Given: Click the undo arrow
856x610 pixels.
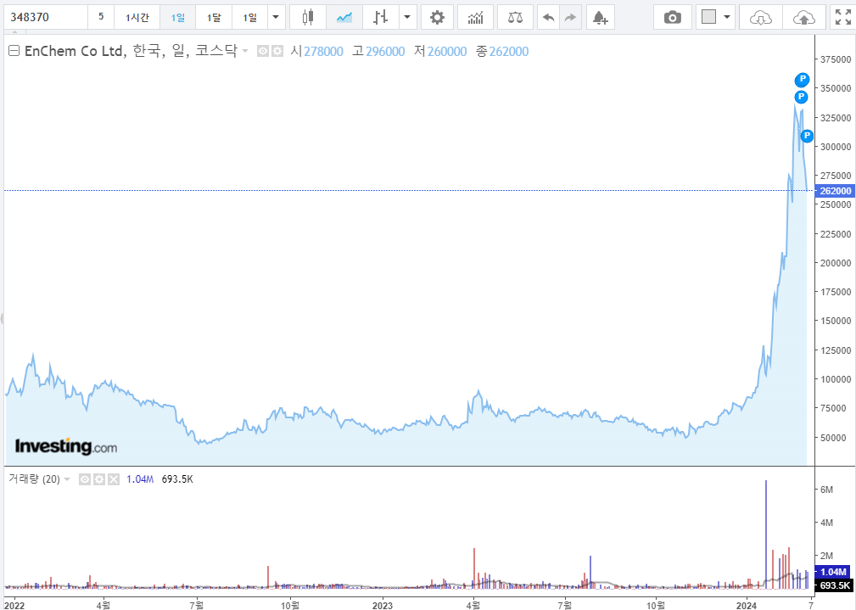Looking at the screenshot, I should (x=549, y=17).
